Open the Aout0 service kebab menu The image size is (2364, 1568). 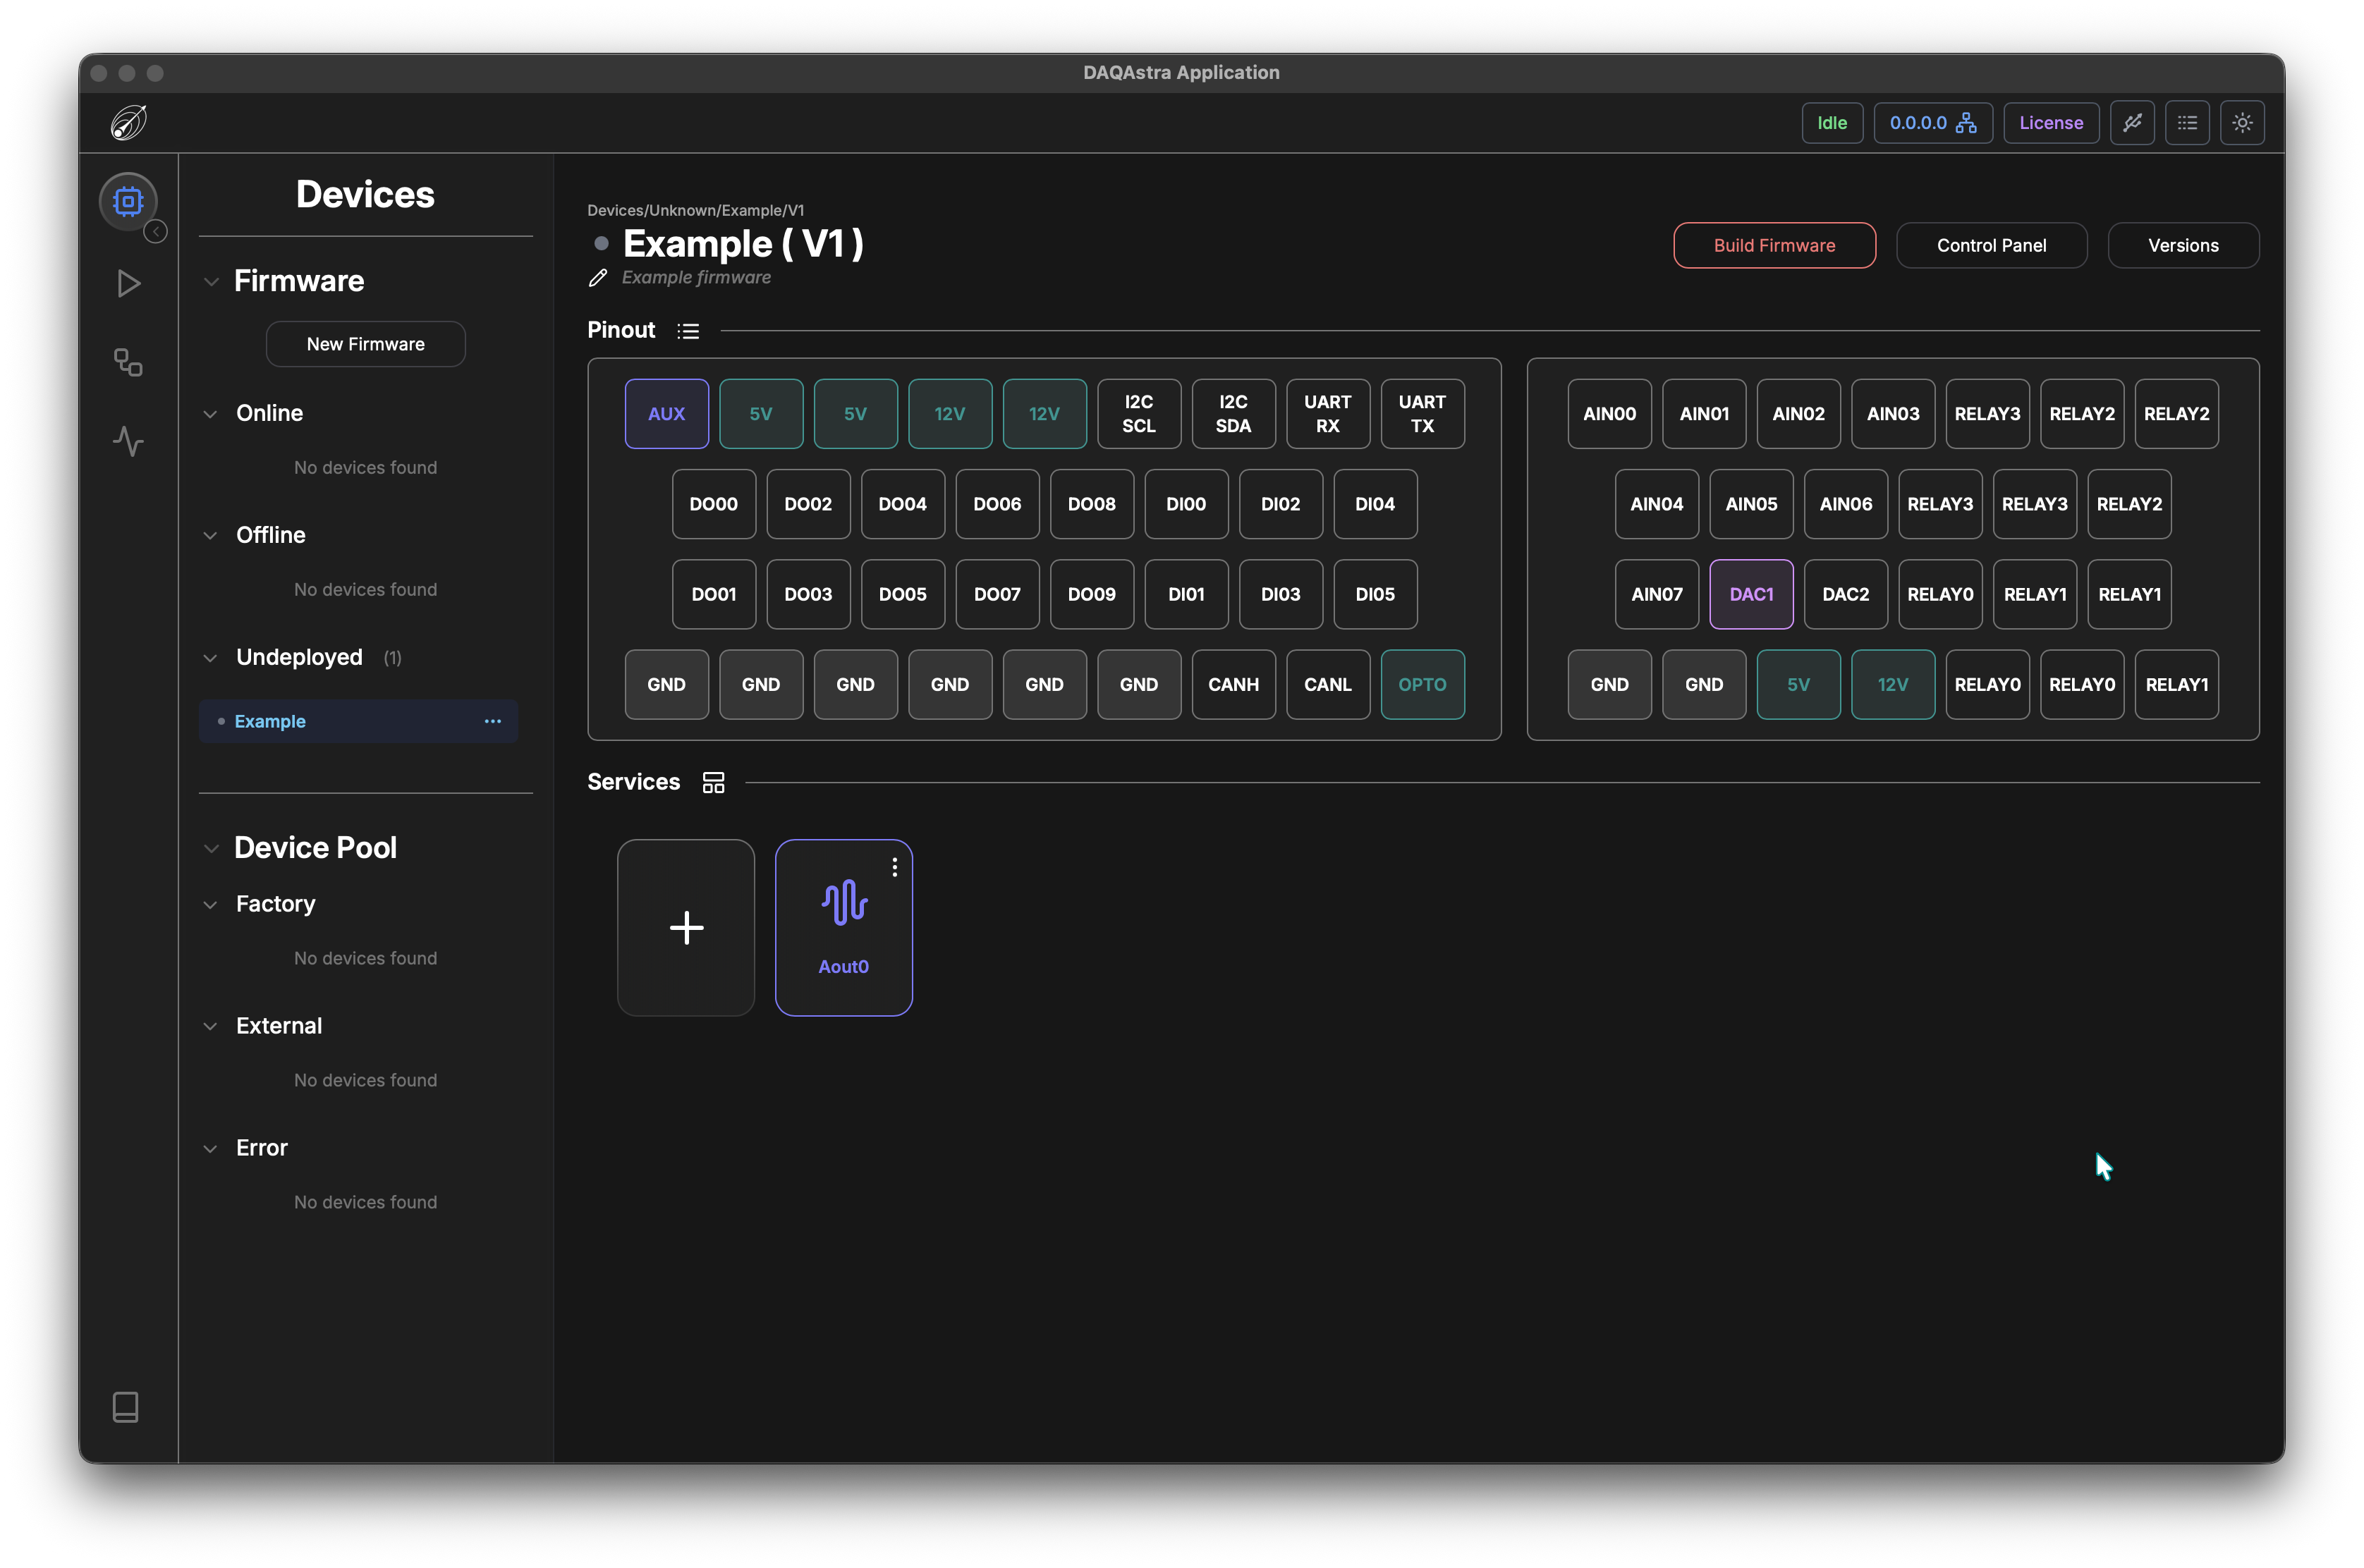click(895, 867)
